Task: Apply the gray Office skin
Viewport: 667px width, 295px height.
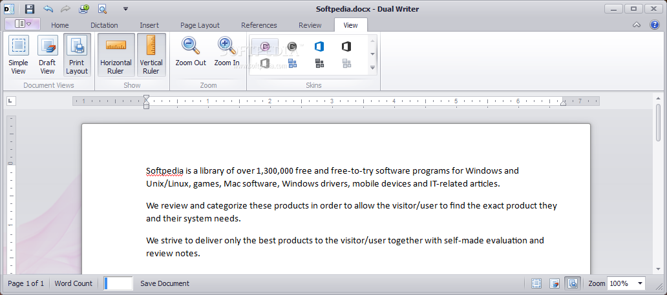Action: click(265, 64)
